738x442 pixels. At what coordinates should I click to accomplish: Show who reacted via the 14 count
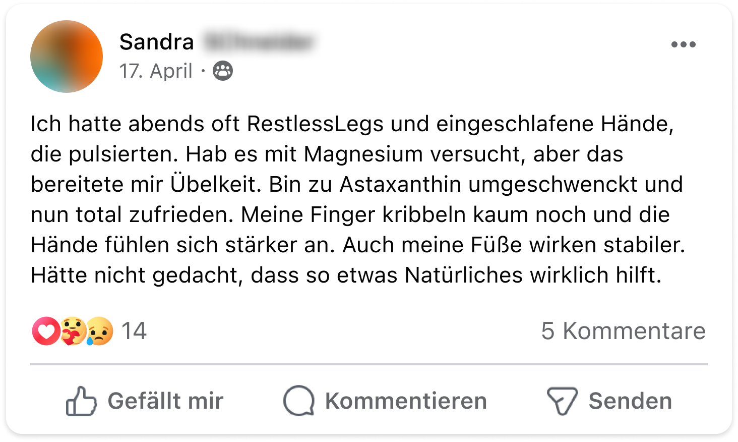coord(134,331)
